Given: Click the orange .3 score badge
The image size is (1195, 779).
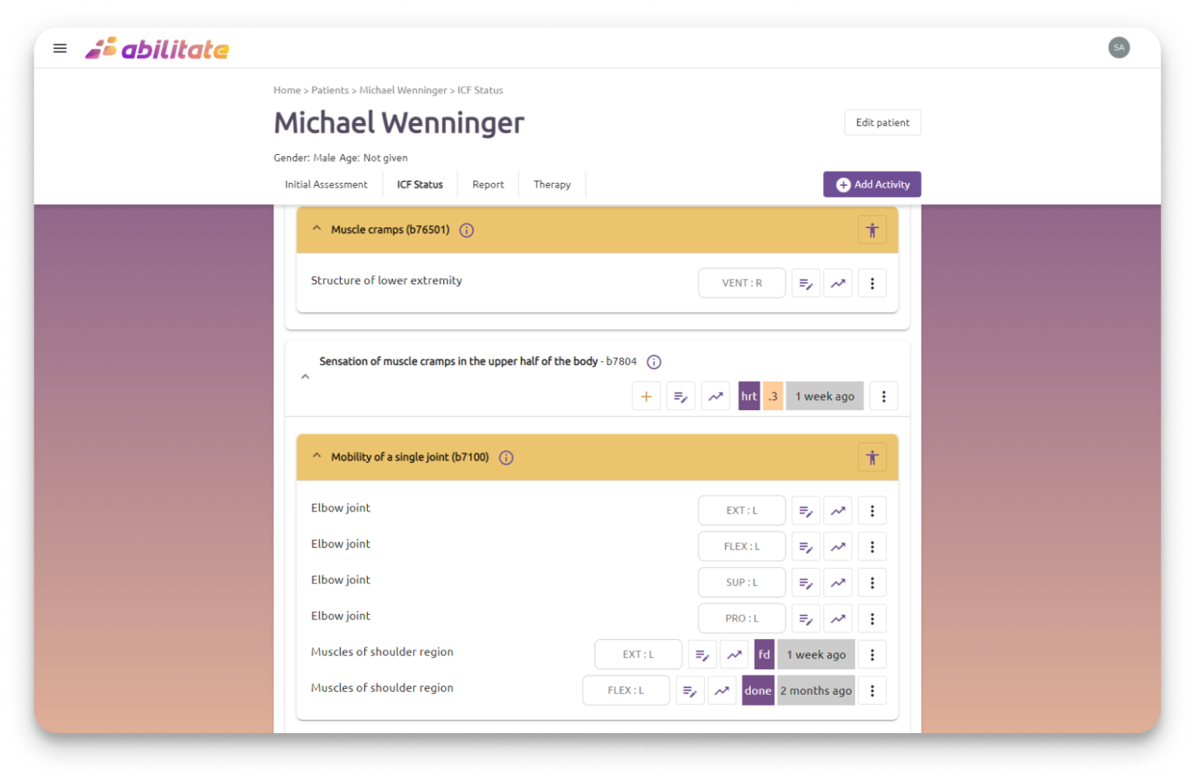Looking at the screenshot, I should click(x=773, y=396).
